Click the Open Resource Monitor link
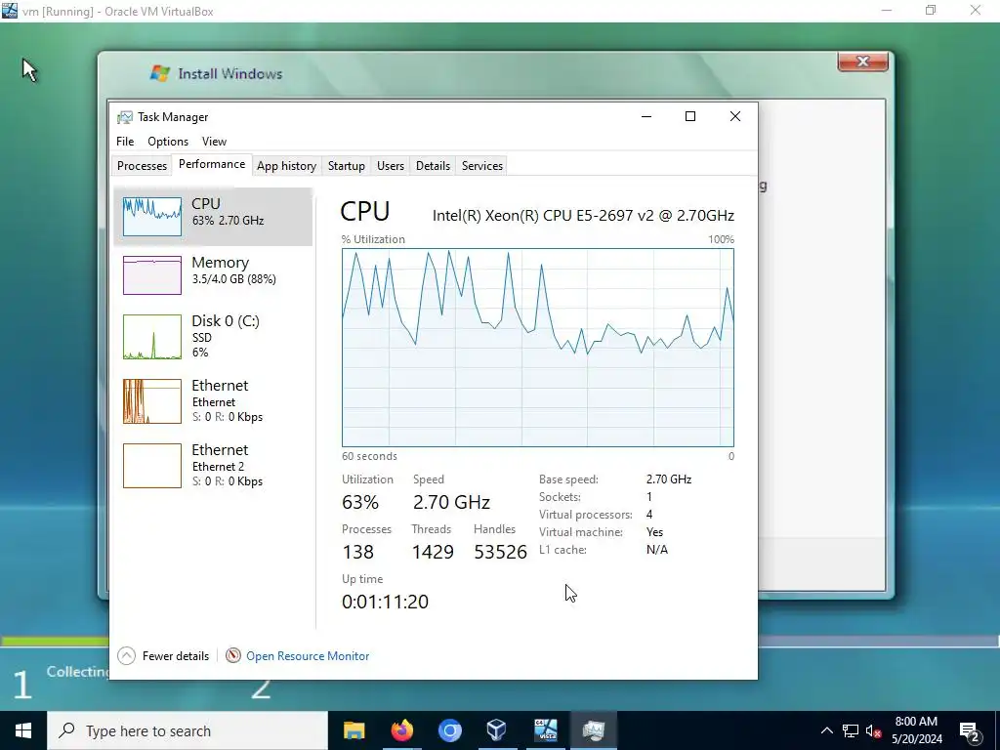 pyautogui.click(x=308, y=655)
